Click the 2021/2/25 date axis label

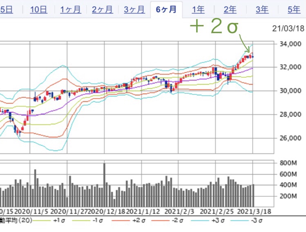point(217,212)
